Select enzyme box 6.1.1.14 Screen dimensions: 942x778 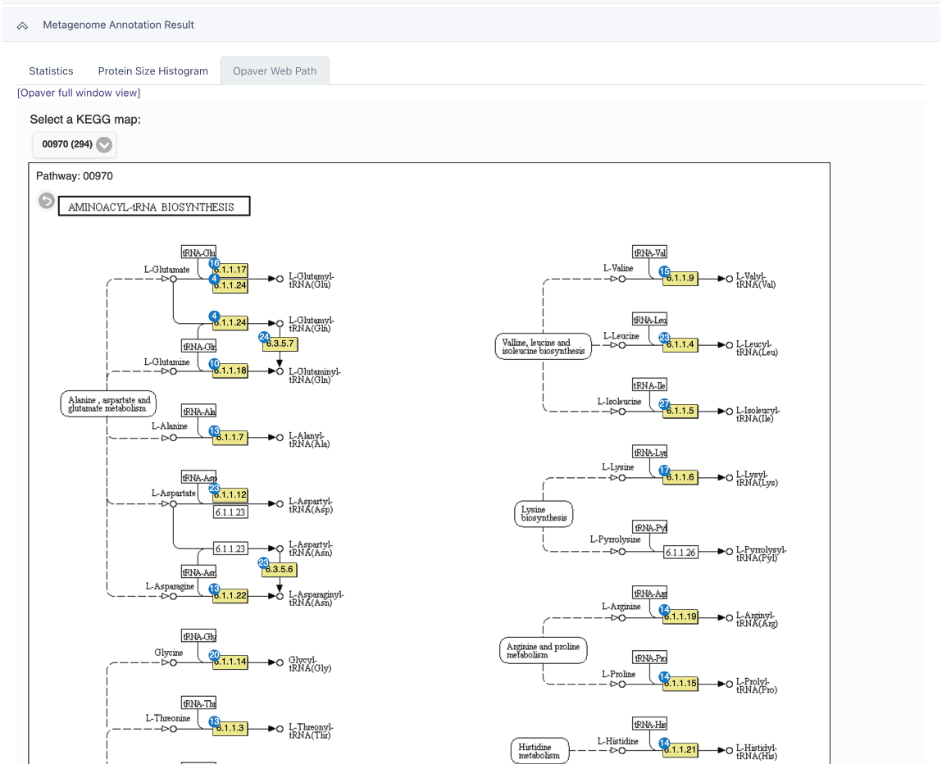(230, 662)
